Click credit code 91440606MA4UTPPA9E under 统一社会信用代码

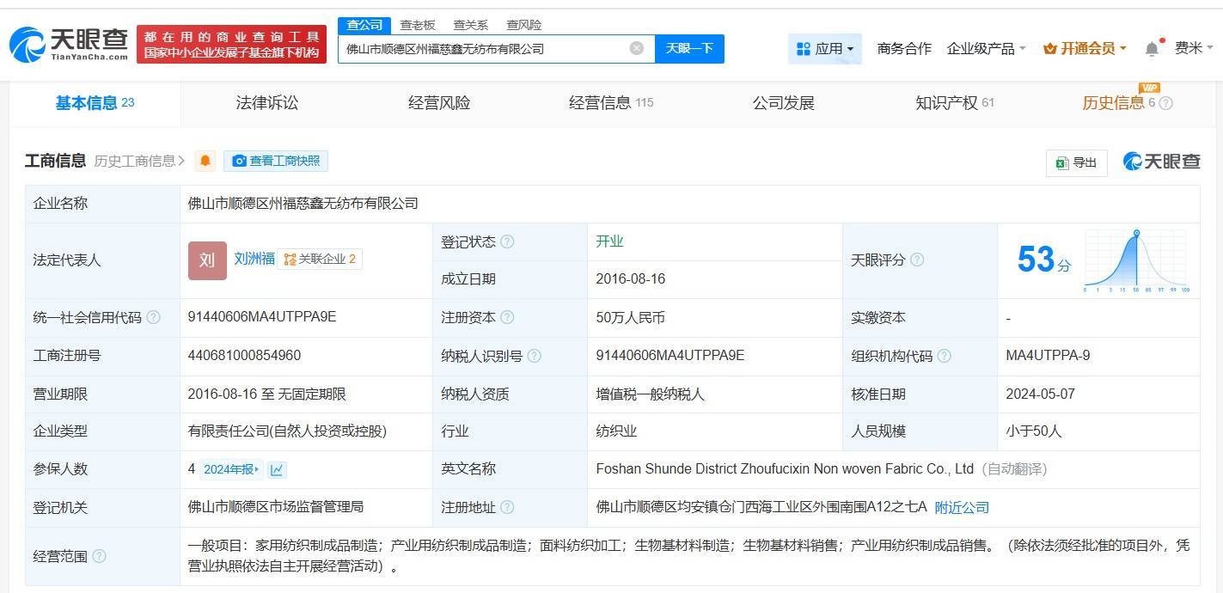262,317
